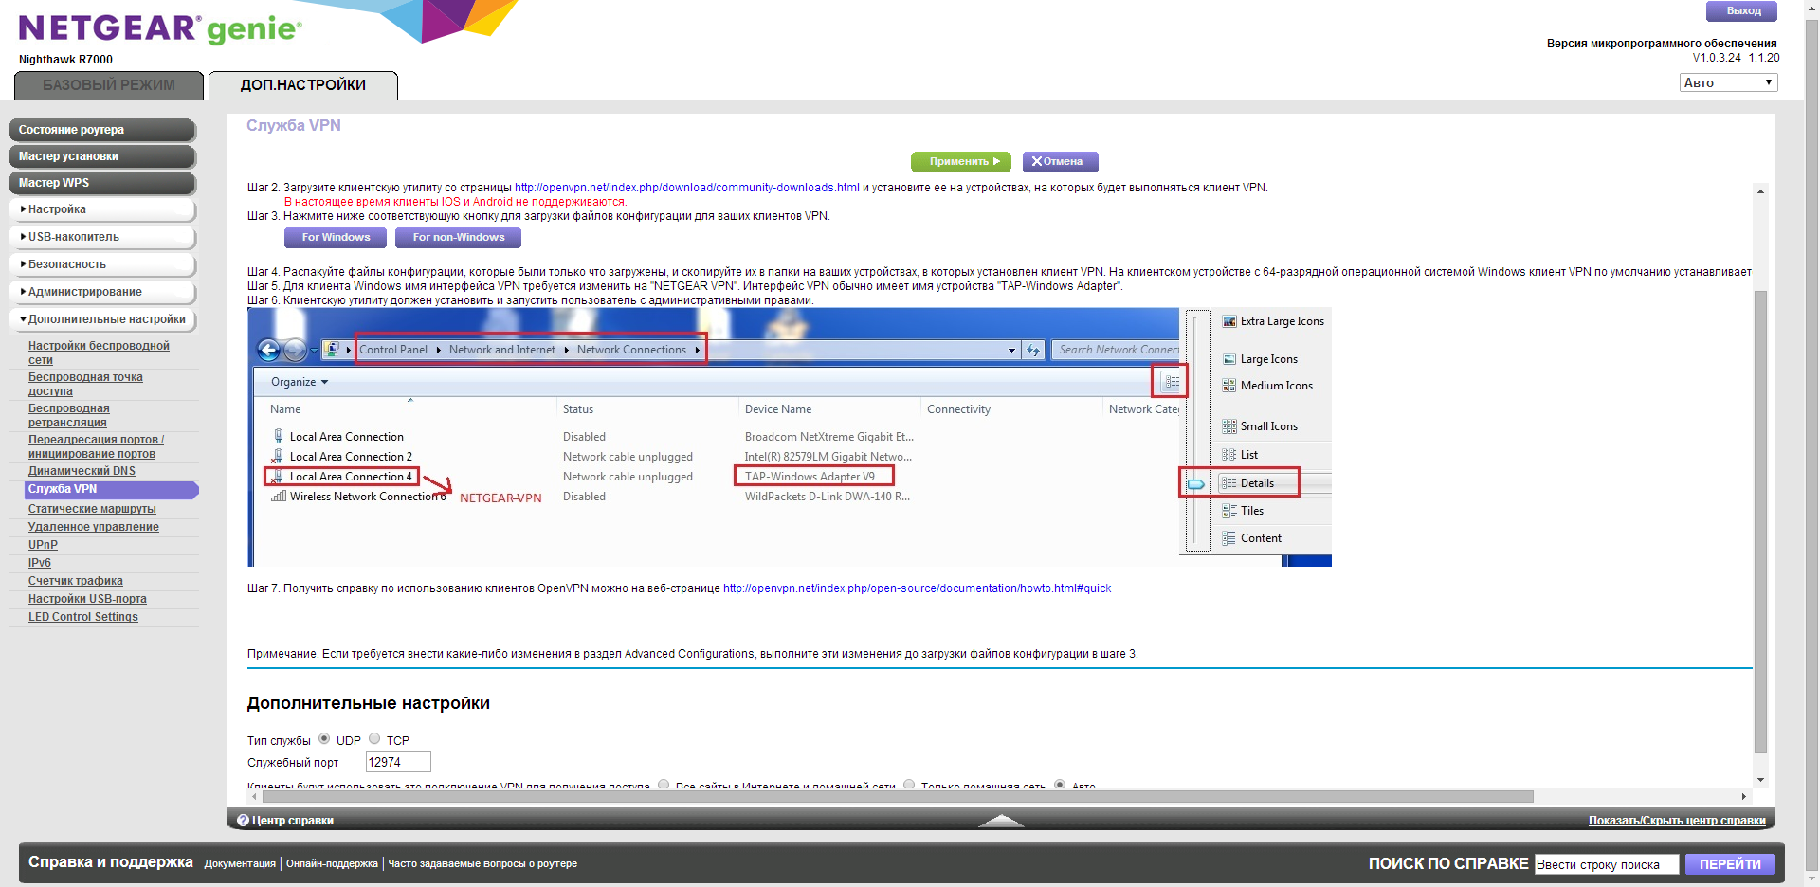Open Статические маршруты link
Viewport: 1820px width, 887px height.
click(x=92, y=509)
